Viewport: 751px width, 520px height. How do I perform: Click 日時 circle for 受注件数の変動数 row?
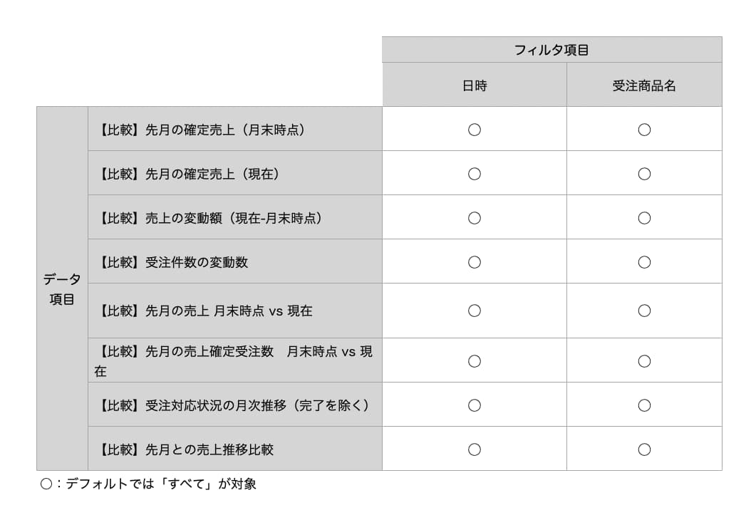click(474, 262)
